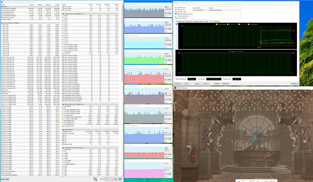Click the CPUID button

216,84
